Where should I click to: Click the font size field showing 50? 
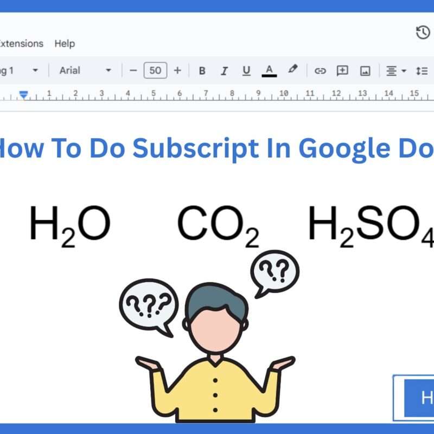[x=155, y=71]
